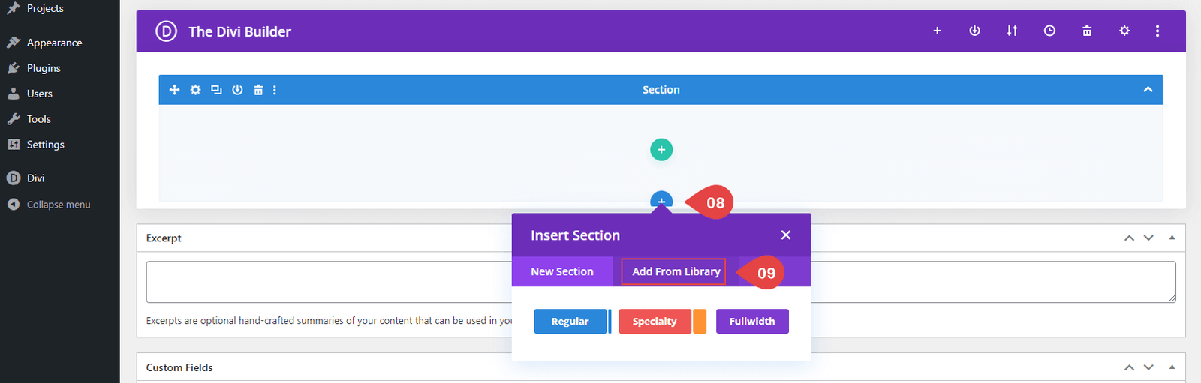Open section more options dots

point(275,90)
